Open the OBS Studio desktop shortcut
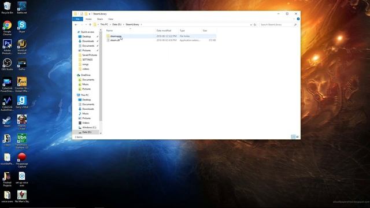The height and width of the screenshot is (208, 370). pos(7,64)
